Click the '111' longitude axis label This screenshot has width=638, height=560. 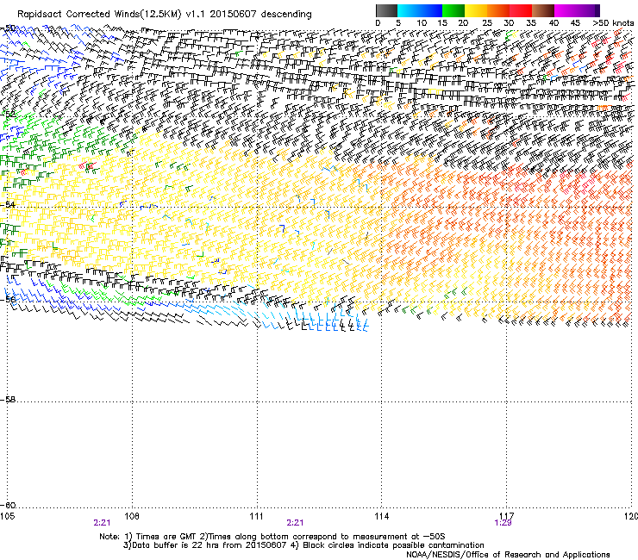(257, 516)
